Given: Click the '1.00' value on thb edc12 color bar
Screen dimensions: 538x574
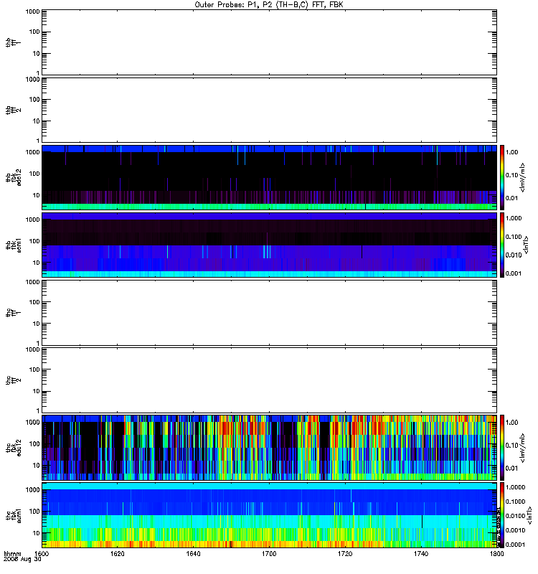Looking at the screenshot, I should (x=512, y=152).
